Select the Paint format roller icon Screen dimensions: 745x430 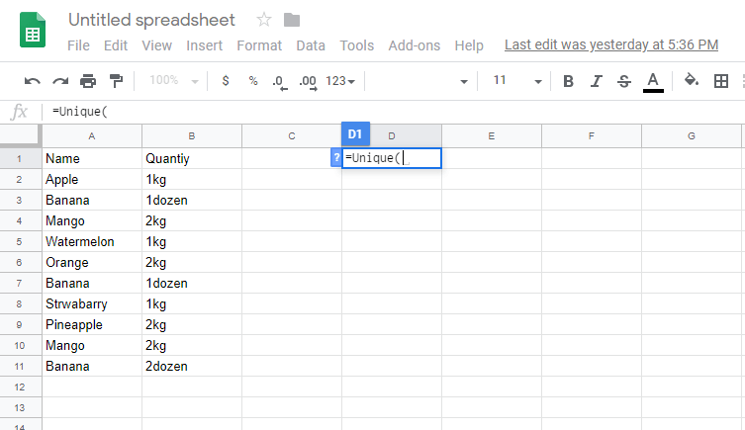click(116, 81)
